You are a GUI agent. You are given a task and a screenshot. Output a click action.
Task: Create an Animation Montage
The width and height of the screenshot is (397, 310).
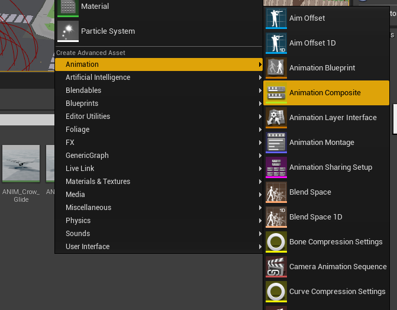326,143
